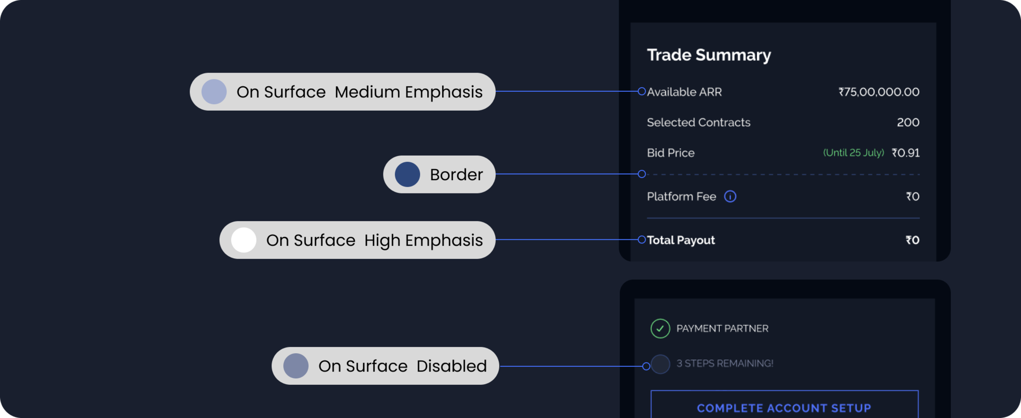Click the Platform Fee info icon
The width and height of the screenshot is (1021, 418).
730,196
